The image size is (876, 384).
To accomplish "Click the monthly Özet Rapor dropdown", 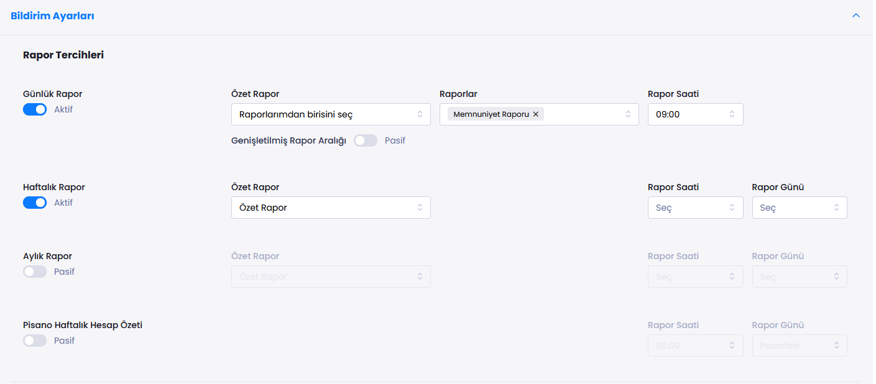I will (x=330, y=277).
